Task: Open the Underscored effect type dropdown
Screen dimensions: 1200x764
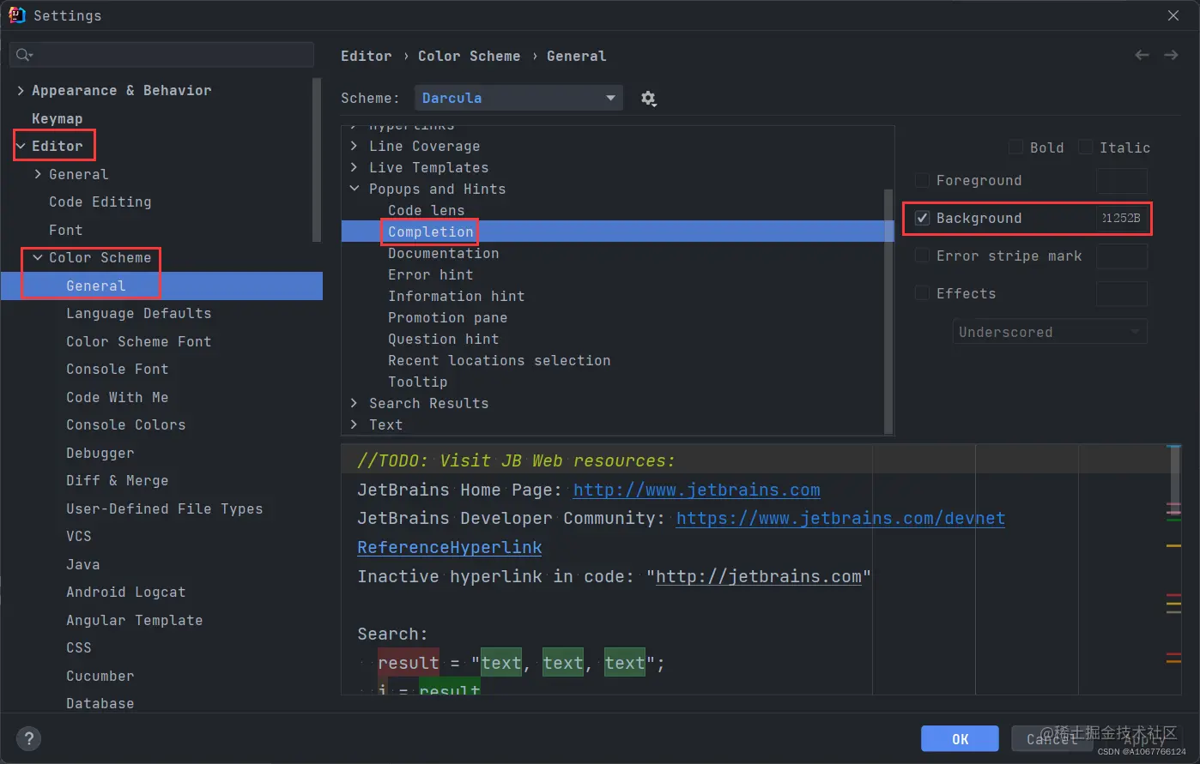Action: tap(1050, 332)
